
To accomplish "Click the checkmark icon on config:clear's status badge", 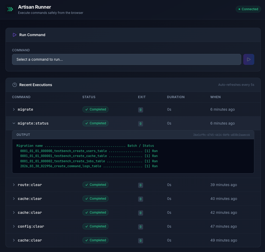I will (x=87, y=226).
